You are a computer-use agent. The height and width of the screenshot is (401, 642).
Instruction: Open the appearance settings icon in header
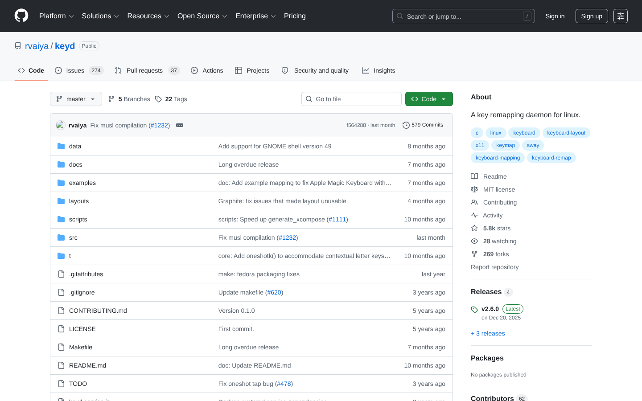point(621,16)
